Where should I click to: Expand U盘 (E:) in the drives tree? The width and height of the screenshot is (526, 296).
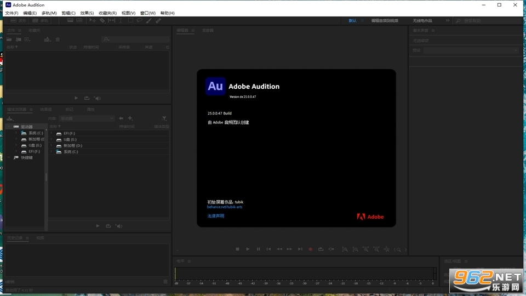16,145
